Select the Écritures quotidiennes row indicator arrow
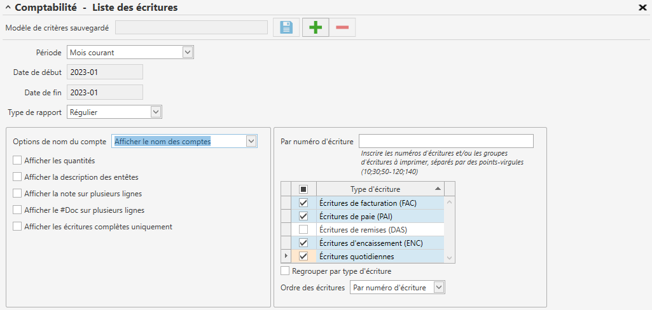The width and height of the screenshot is (652, 310). [286, 257]
